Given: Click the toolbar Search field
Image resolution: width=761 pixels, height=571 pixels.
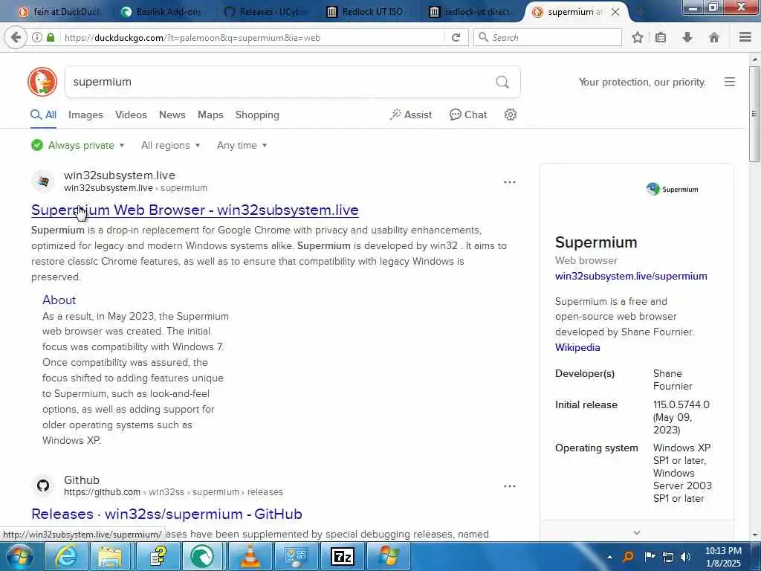Looking at the screenshot, I should (x=548, y=37).
